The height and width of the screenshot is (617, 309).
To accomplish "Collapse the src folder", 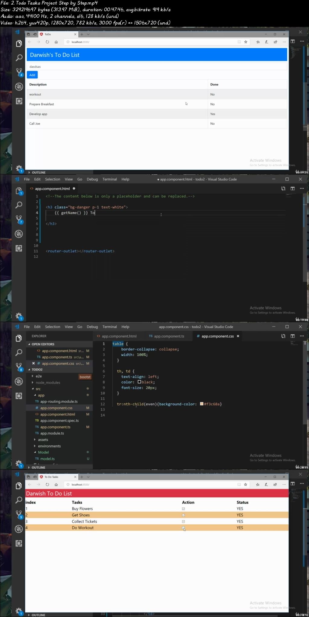I will tap(33, 389).
